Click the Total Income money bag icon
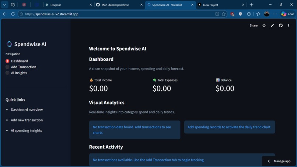 coord(91,80)
